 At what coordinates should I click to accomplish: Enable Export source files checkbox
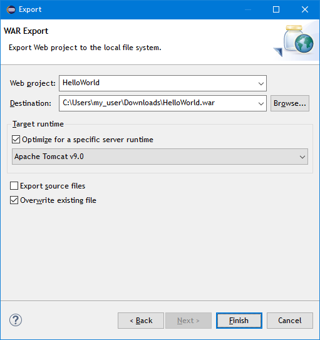[14, 186]
